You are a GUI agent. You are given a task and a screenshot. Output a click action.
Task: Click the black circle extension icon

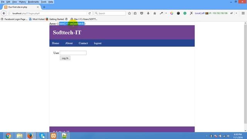[x=178, y=14]
